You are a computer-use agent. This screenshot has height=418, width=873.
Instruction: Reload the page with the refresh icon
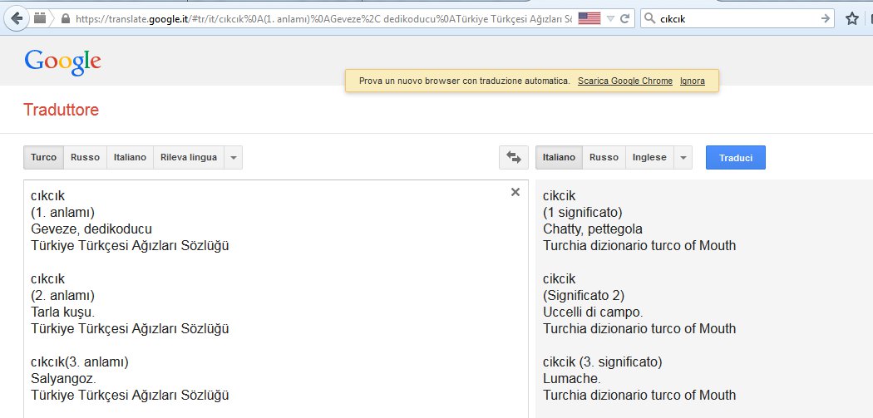click(624, 18)
